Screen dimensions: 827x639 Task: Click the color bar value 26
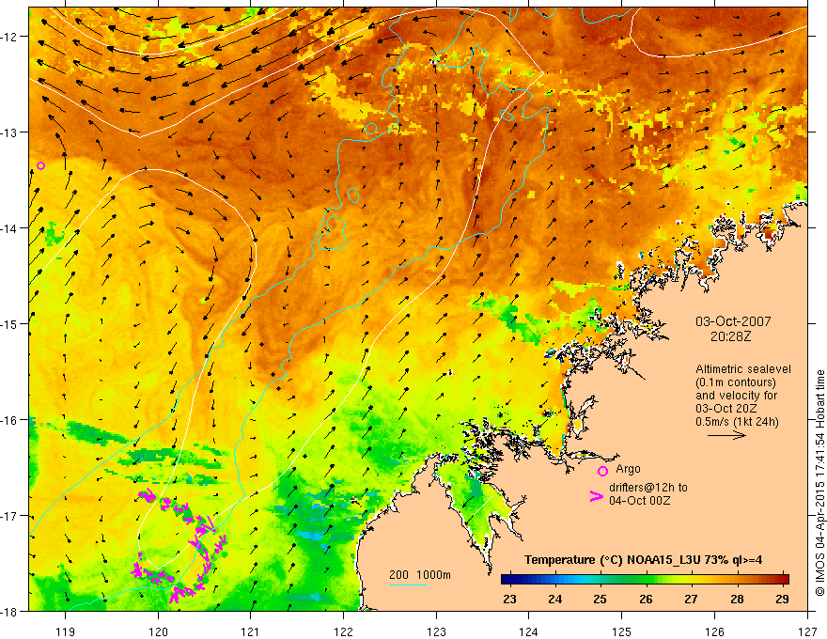coord(646,599)
